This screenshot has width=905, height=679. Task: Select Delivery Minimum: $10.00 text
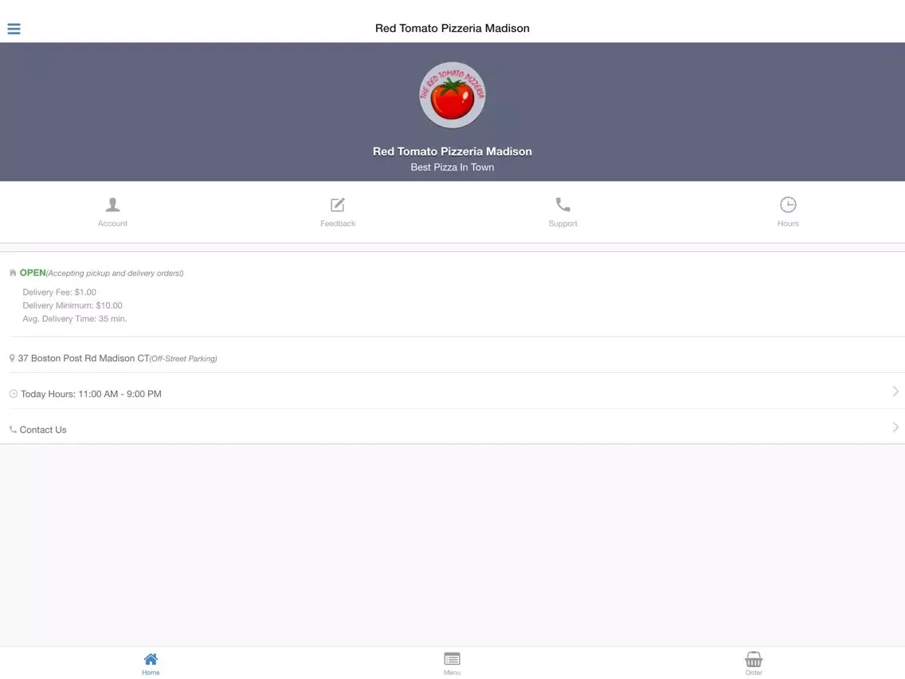pyautogui.click(x=72, y=305)
